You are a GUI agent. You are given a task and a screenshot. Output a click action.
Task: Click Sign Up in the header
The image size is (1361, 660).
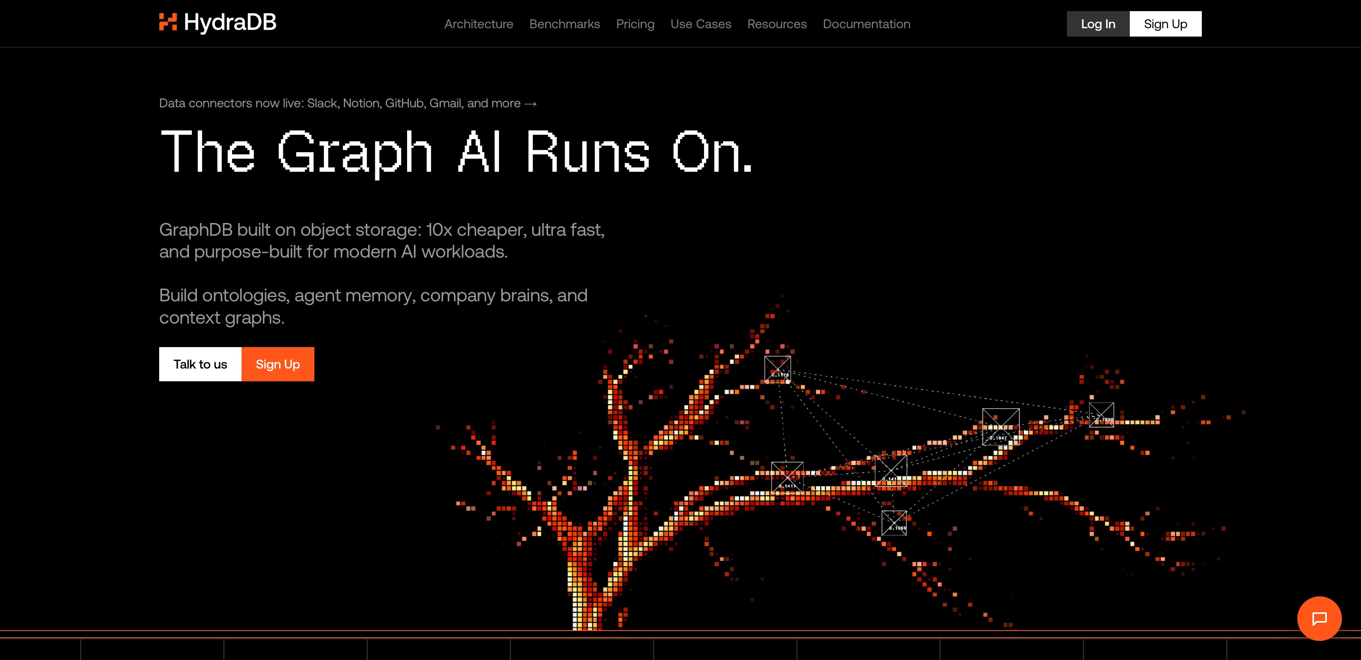[1166, 24]
